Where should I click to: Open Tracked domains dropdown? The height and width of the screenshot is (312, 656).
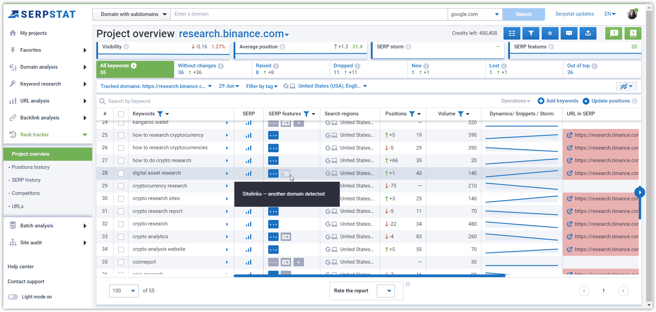coord(156,86)
